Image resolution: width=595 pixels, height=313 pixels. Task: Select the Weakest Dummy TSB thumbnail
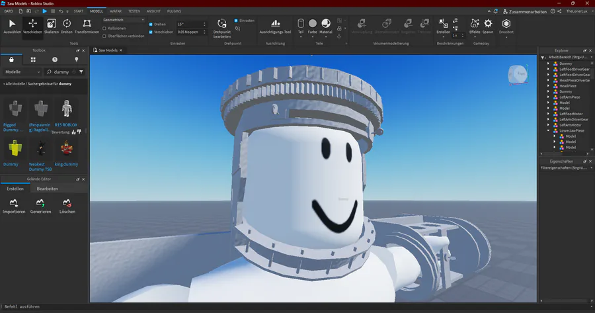point(40,148)
